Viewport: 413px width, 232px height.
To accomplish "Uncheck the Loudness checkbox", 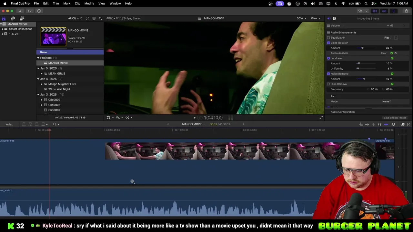I will coord(328,58).
